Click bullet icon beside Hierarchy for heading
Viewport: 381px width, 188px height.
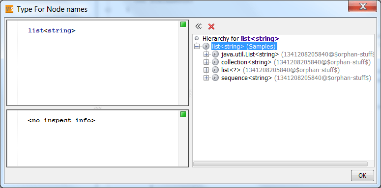(x=197, y=38)
